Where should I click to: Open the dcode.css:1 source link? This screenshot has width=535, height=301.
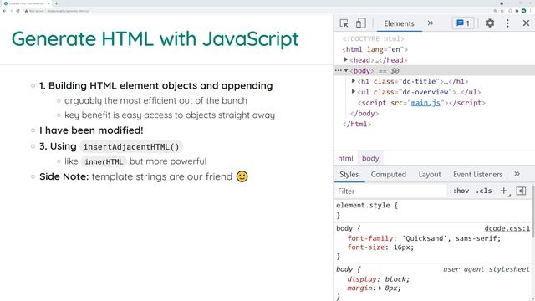pos(507,228)
